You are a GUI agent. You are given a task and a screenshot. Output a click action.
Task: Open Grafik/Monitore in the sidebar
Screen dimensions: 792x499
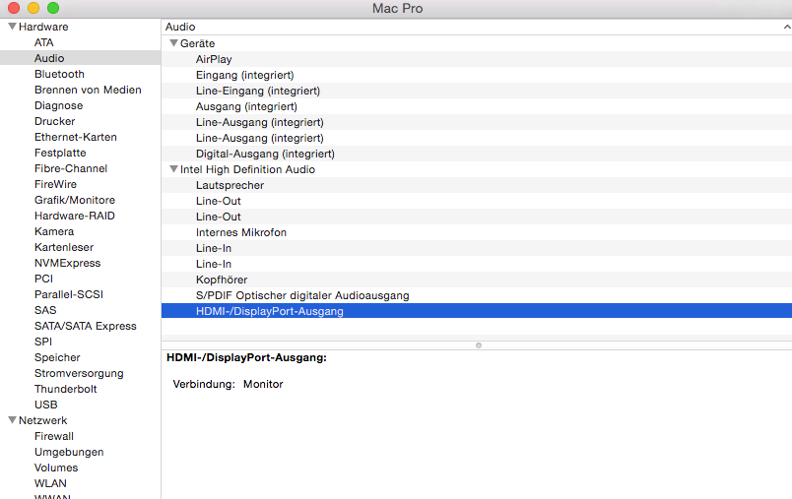tap(75, 200)
